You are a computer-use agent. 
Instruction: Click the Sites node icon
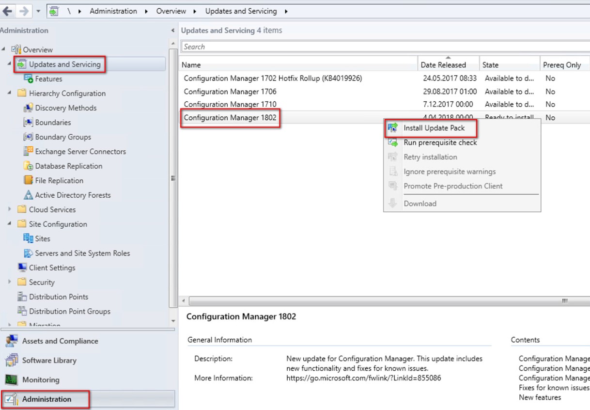point(28,238)
